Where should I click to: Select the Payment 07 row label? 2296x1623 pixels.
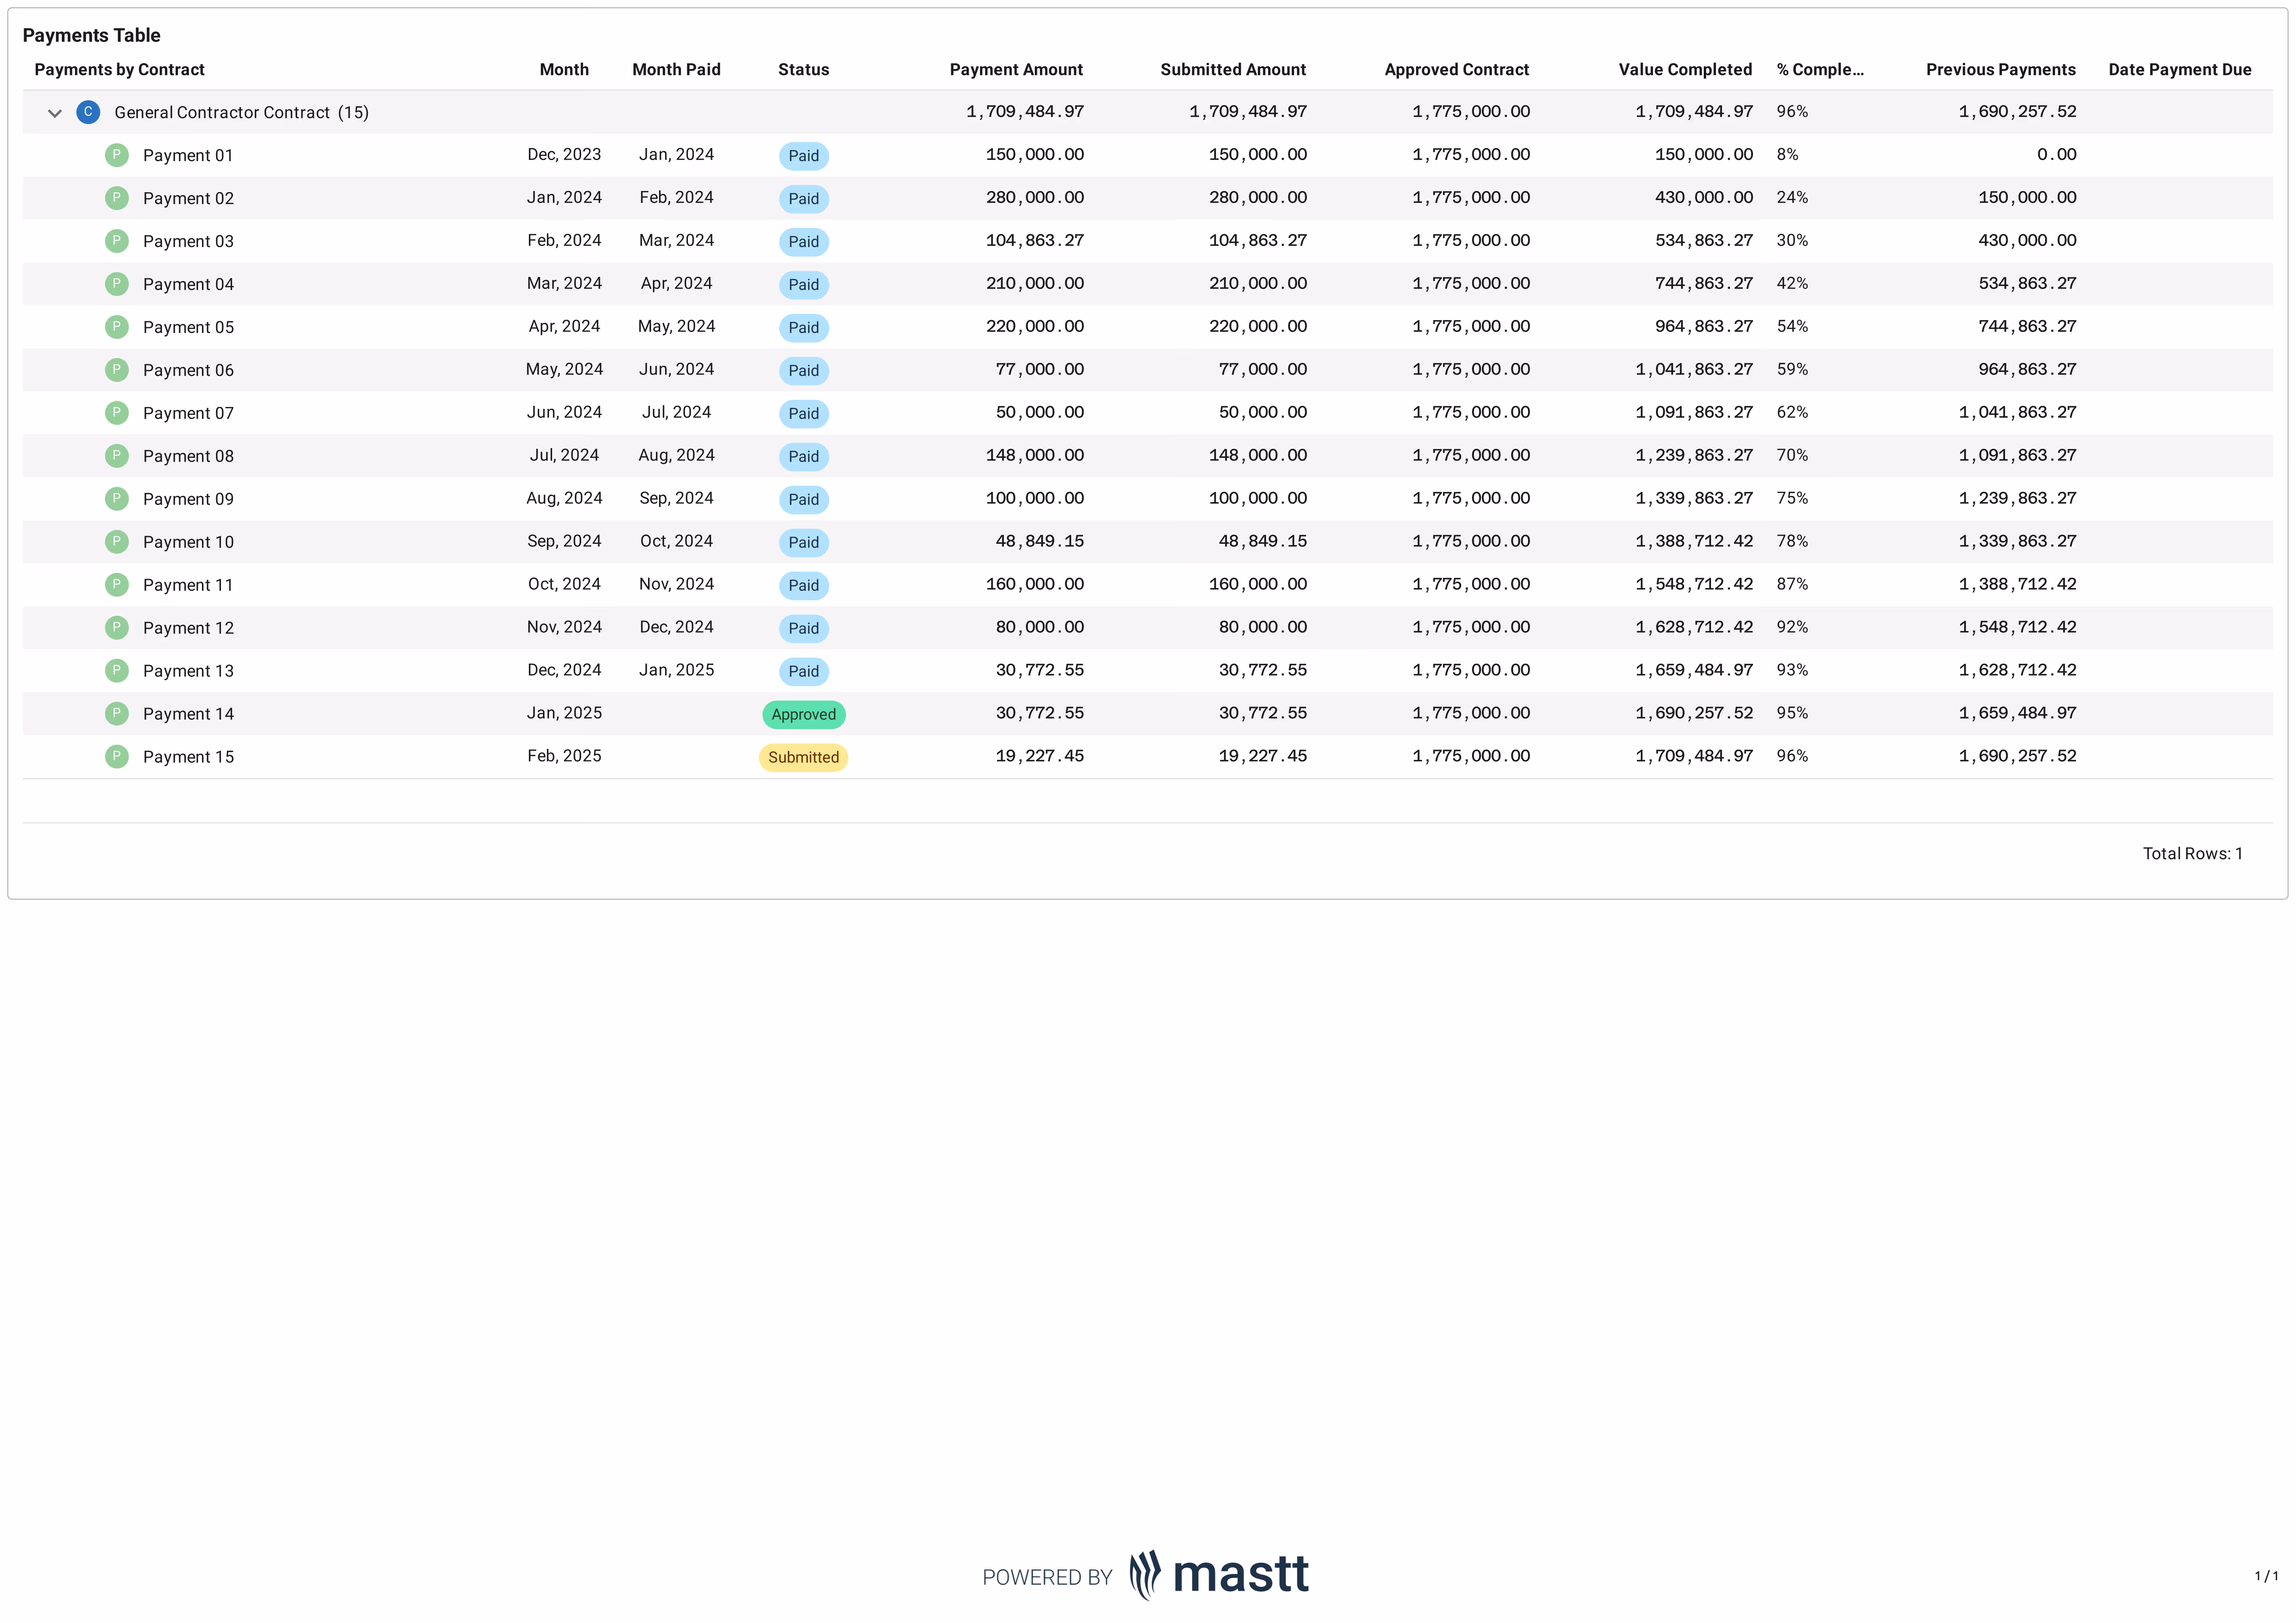pos(188,413)
